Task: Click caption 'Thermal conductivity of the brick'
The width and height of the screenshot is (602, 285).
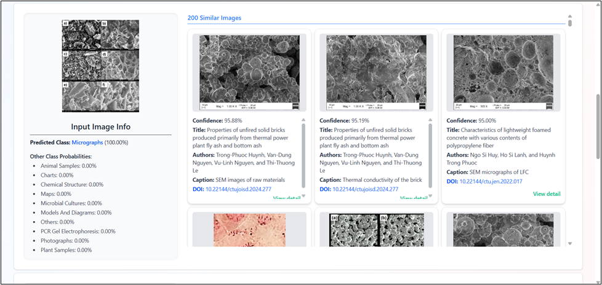Action: [382, 179]
